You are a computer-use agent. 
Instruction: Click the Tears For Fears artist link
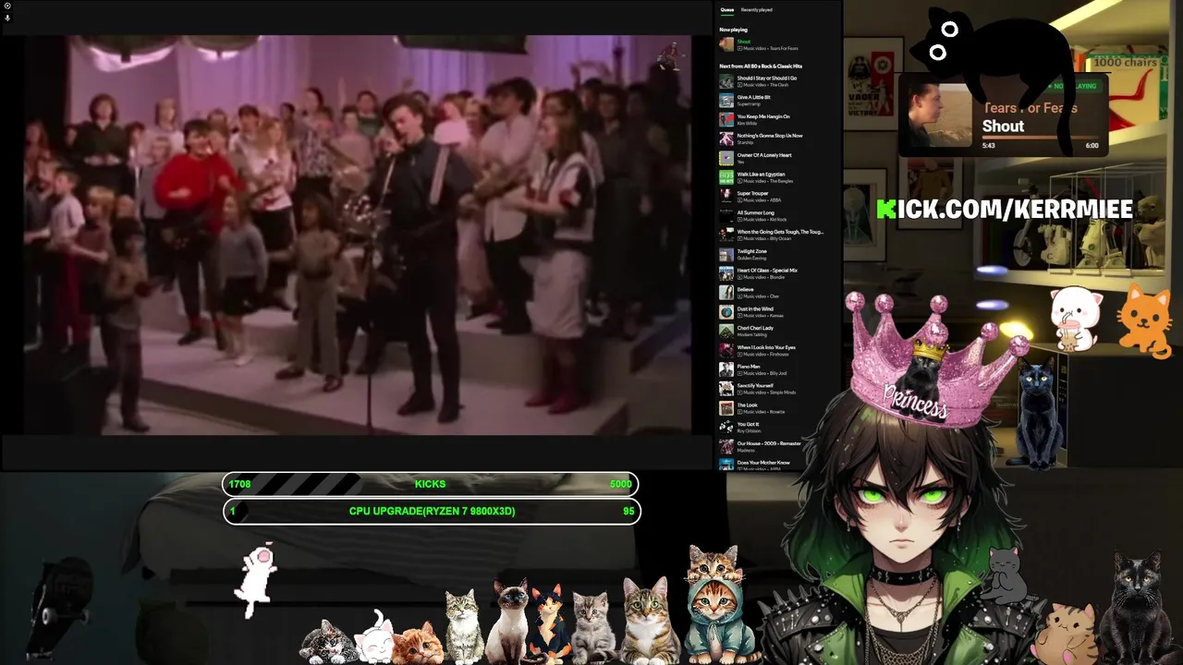tap(784, 48)
